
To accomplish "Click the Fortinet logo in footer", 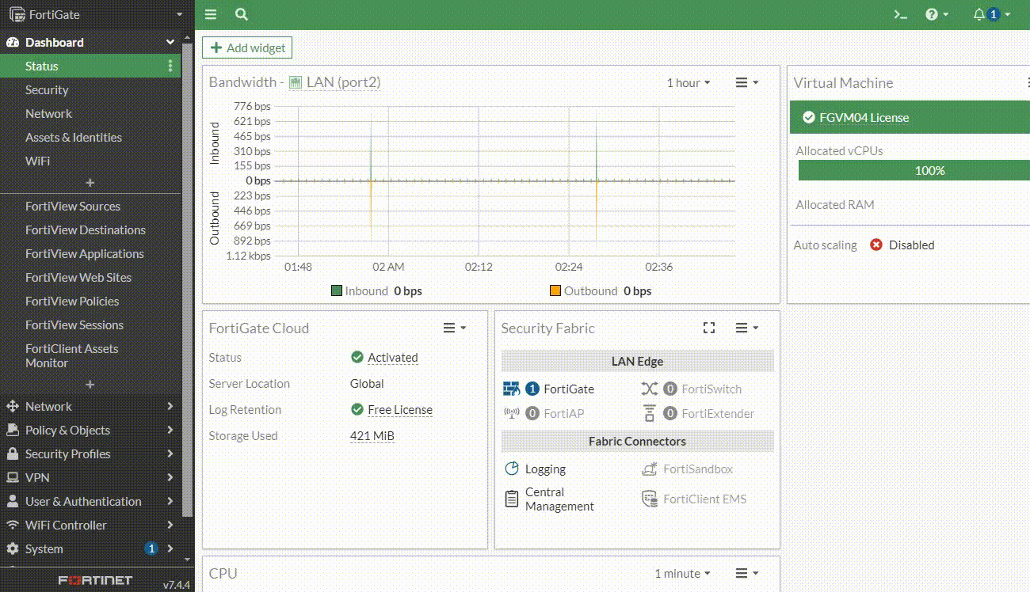I will point(95,580).
